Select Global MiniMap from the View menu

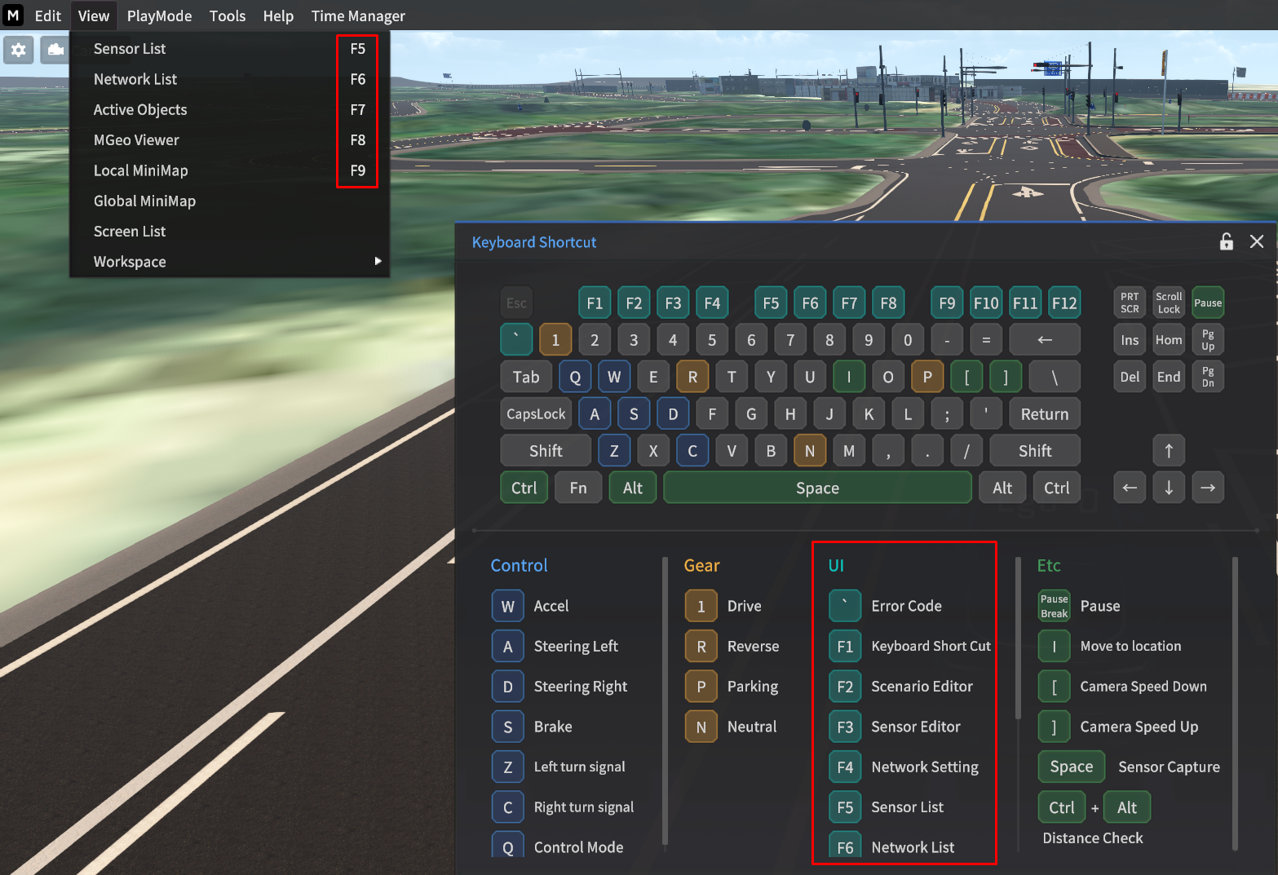coord(144,201)
